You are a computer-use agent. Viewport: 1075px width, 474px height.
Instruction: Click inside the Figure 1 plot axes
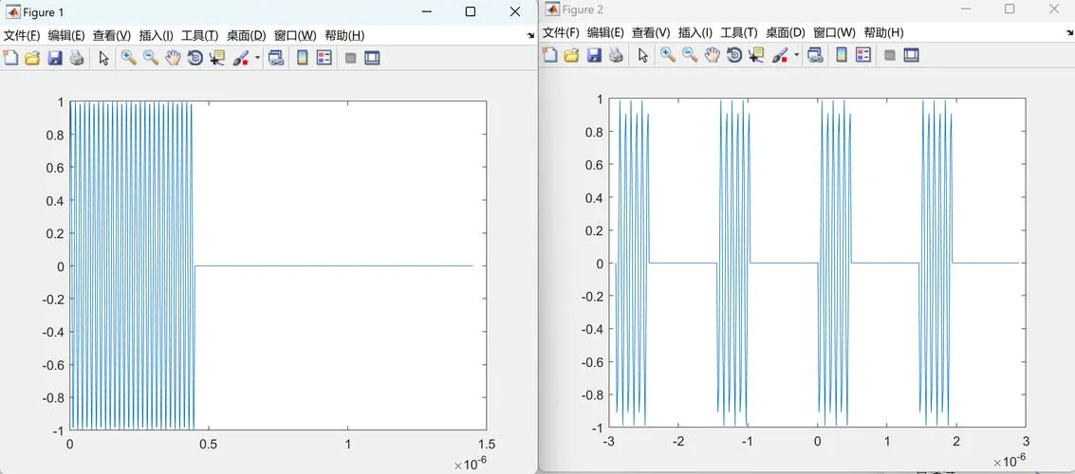point(278,265)
